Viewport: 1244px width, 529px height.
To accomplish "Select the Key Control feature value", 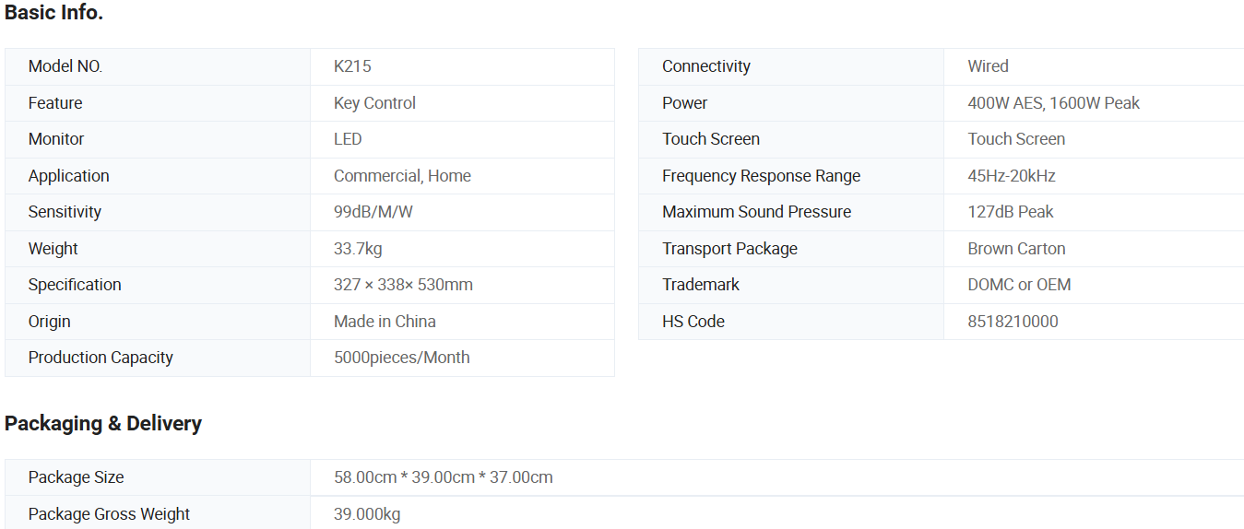I will (374, 103).
